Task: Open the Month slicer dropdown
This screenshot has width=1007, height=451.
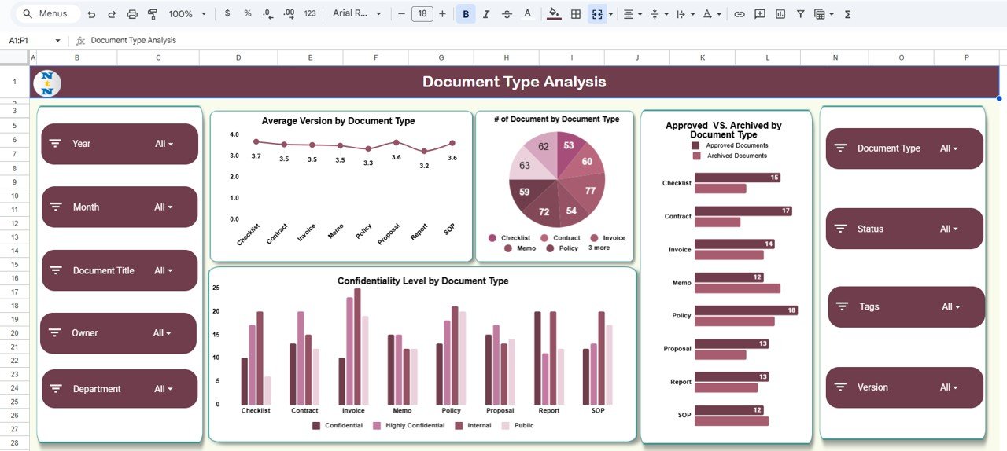Action: click(164, 207)
